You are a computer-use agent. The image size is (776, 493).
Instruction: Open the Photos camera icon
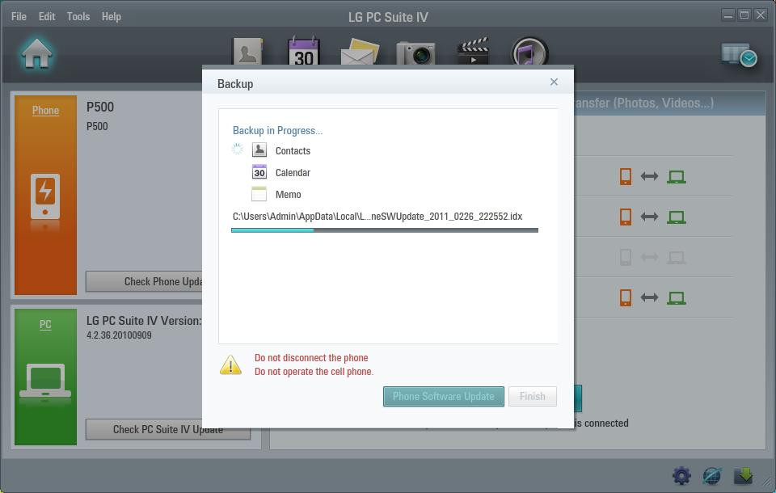(415, 53)
